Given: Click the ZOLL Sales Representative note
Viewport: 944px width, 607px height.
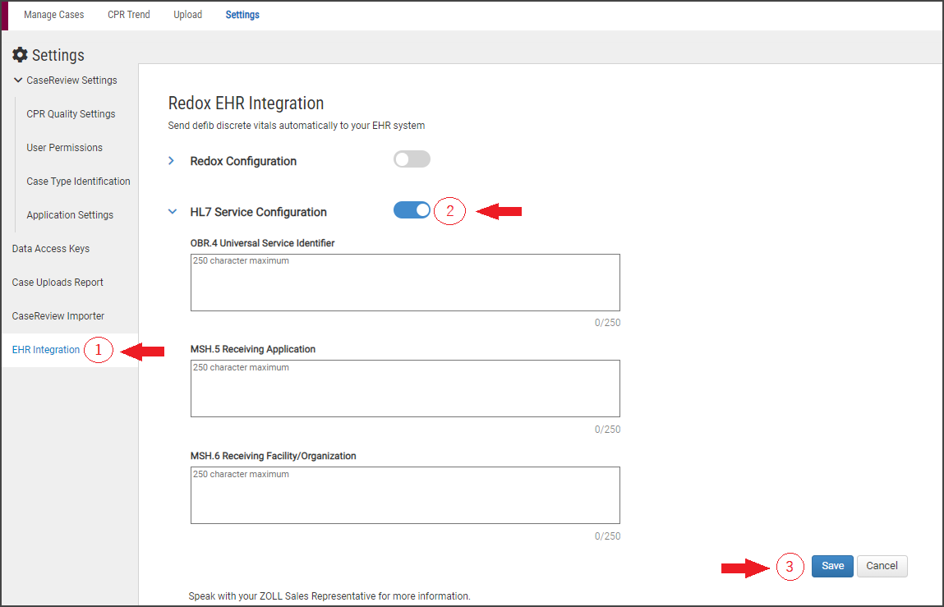Looking at the screenshot, I should pos(329,596).
